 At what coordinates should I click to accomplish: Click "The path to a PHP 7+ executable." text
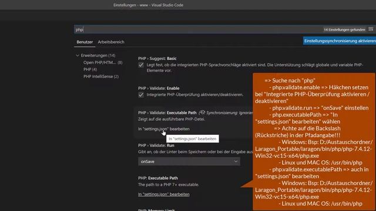pos(169,185)
